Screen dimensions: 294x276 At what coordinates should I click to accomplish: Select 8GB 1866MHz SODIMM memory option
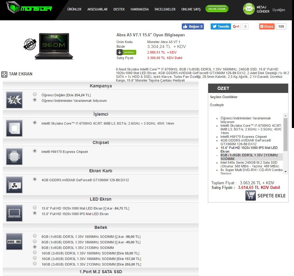[35, 241]
